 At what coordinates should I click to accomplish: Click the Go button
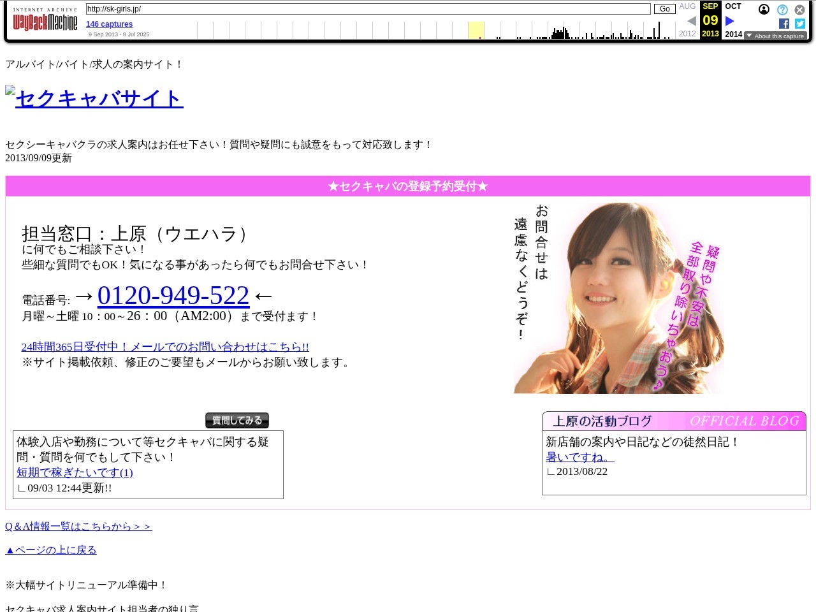pyautogui.click(x=664, y=9)
